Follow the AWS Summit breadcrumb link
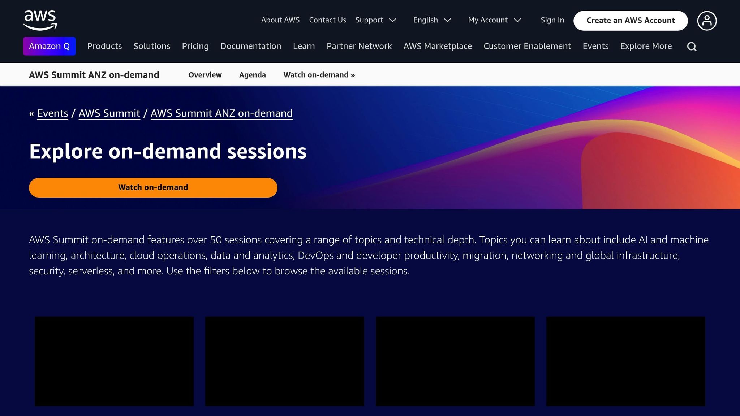The image size is (740, 416). pos(109,113)
